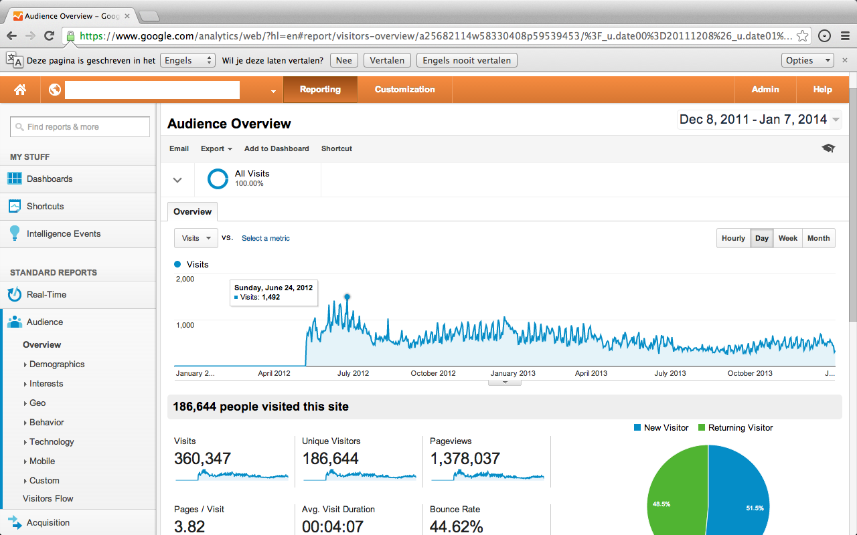Click the Vertalen button
This screenshot has height=535, width=857.
click(387, 60)
